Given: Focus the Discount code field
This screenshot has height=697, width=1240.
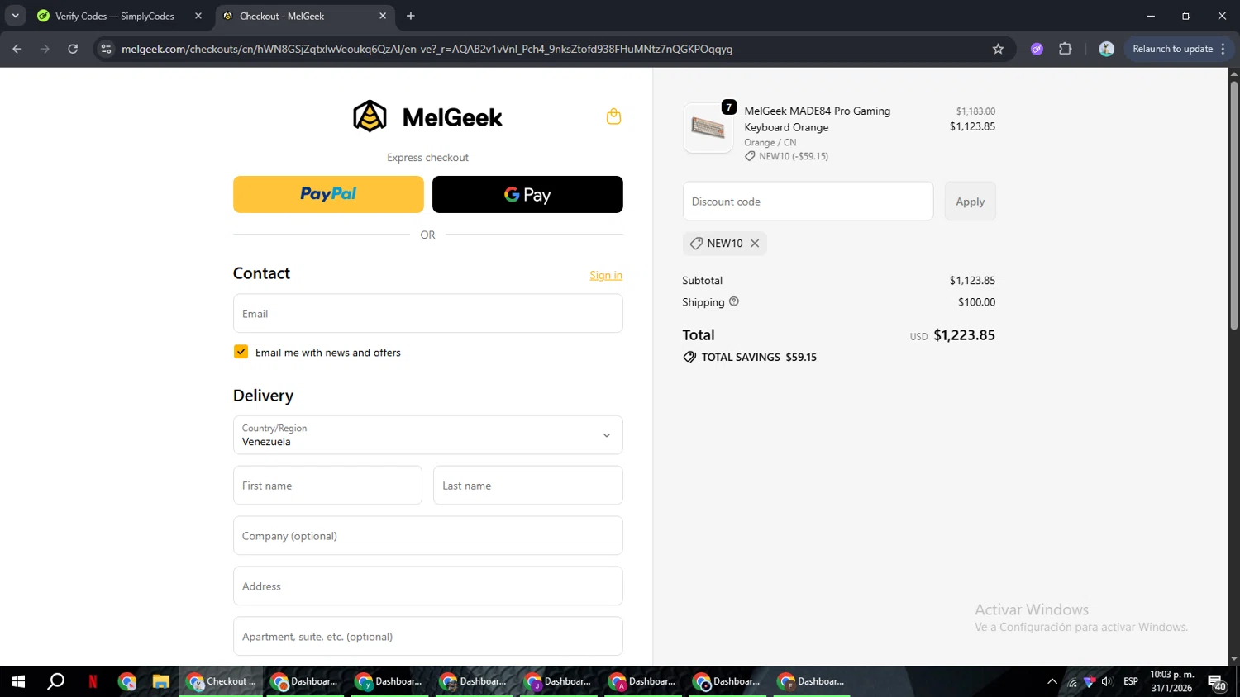Looking at the screenshot, I should (808, 202).
